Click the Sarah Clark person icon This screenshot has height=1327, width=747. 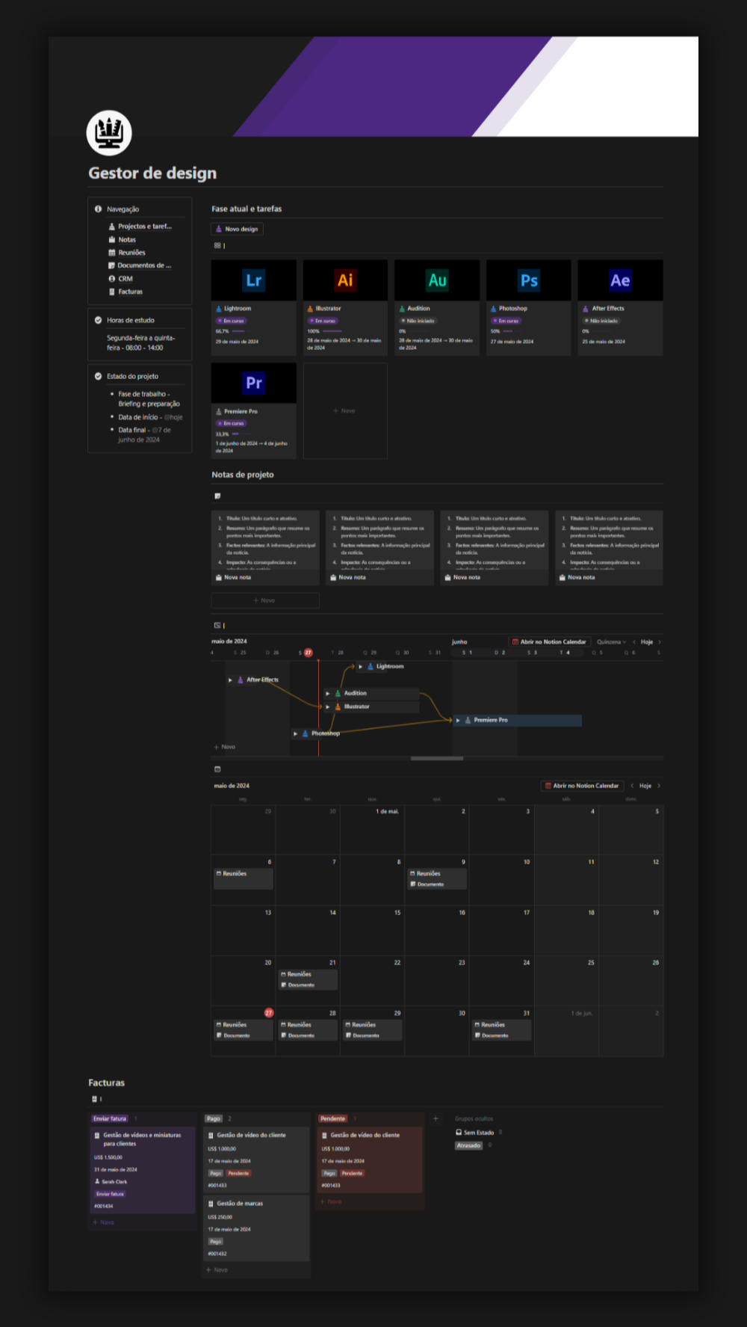pos(97,1181)
